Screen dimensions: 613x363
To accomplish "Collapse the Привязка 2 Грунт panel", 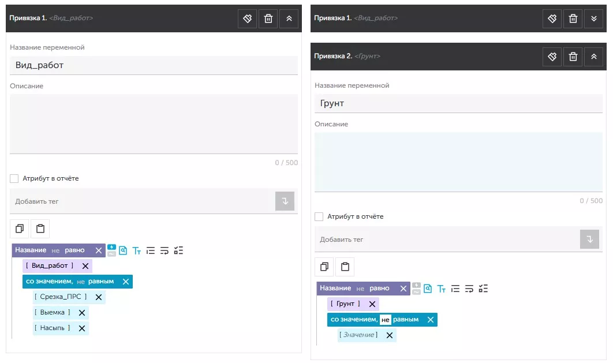I will (593, 57).
